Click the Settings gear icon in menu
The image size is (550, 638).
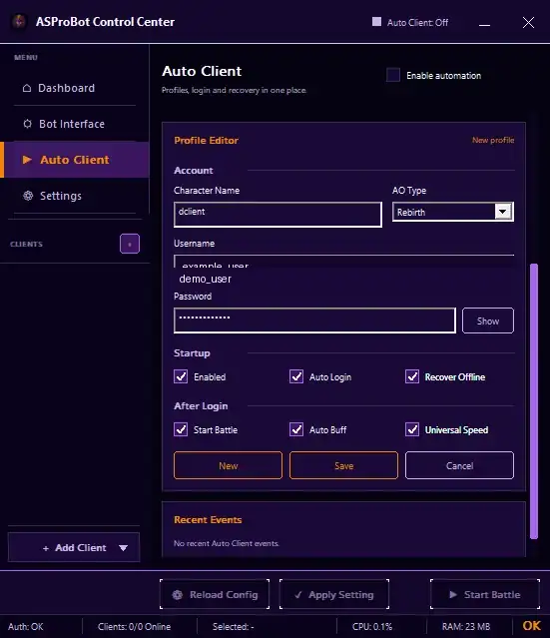28,196
